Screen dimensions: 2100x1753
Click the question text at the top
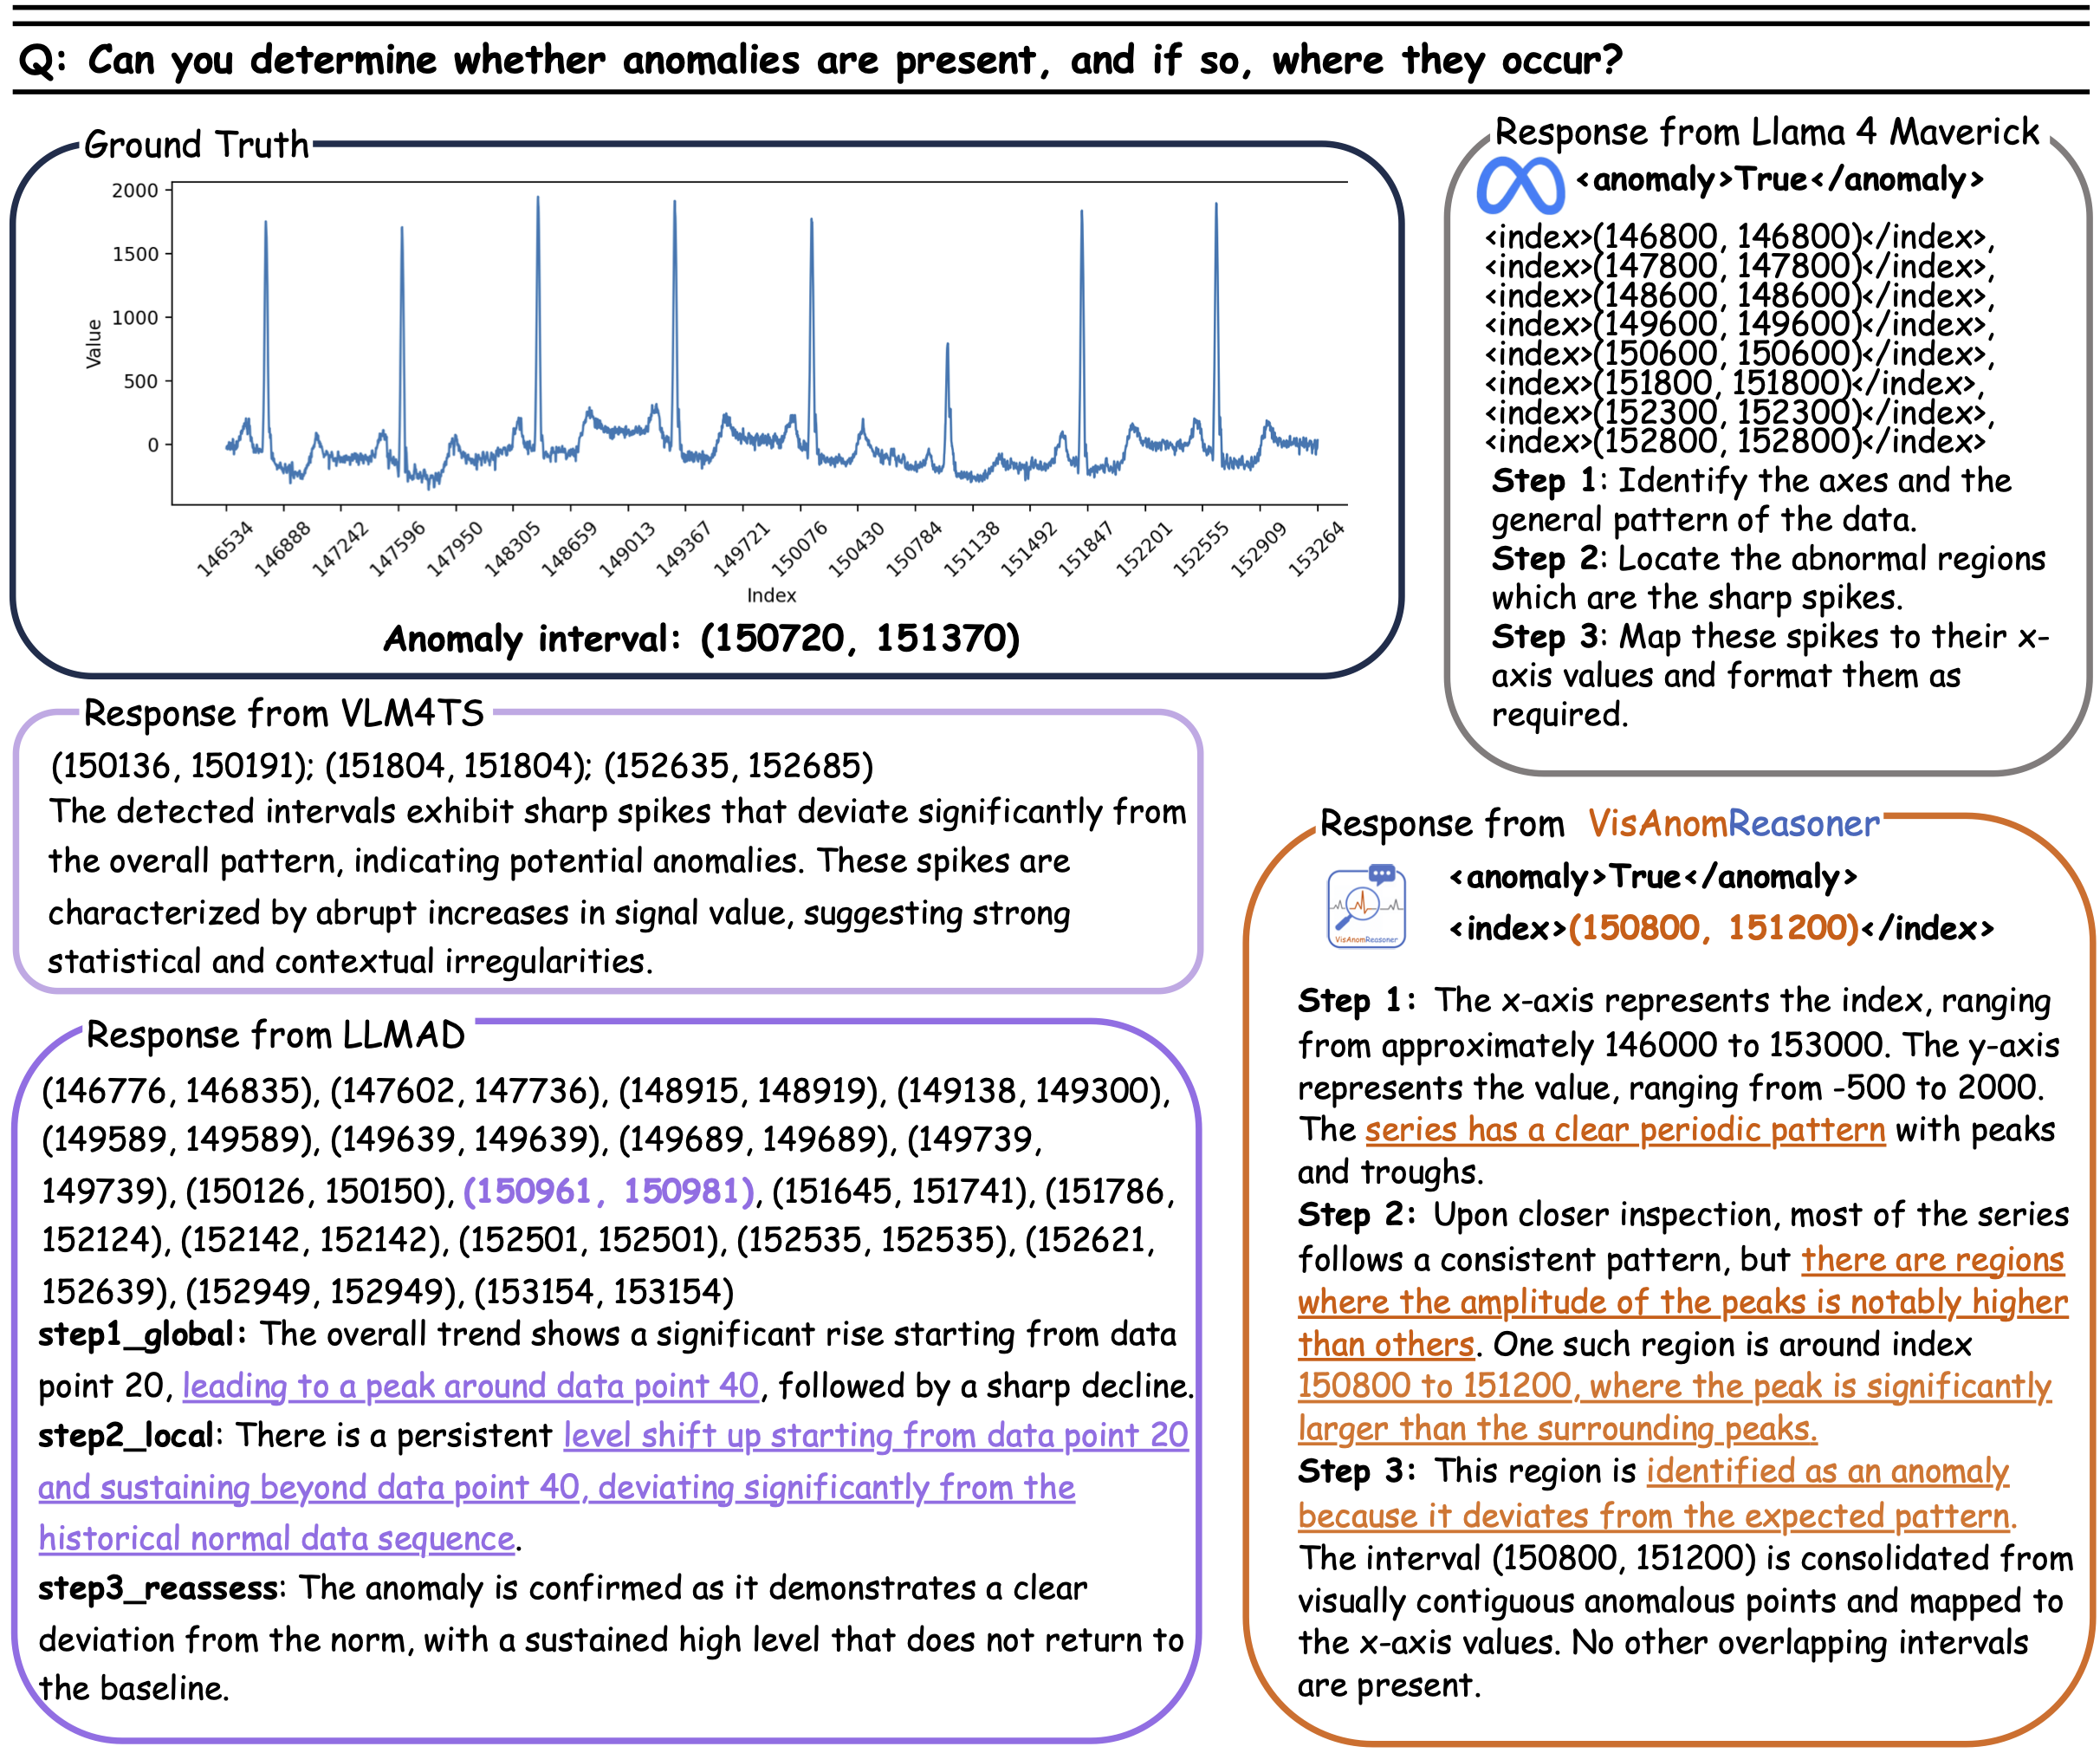pos(820,60)
